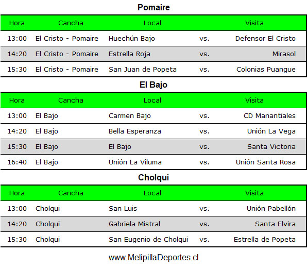Click Gabriela Mistral local team
The height and width of the screenshot is (268, 307).
[x=134, y=224]
